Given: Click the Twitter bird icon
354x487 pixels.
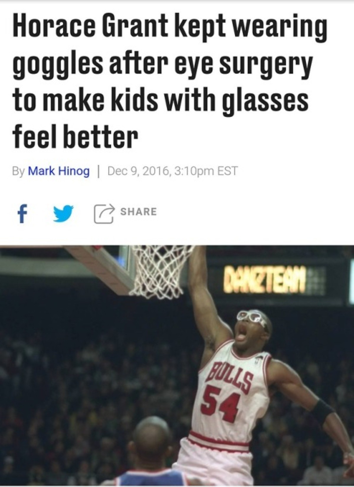Looking at the screenshot, I should pyautogui.click(x=63, y=213).
